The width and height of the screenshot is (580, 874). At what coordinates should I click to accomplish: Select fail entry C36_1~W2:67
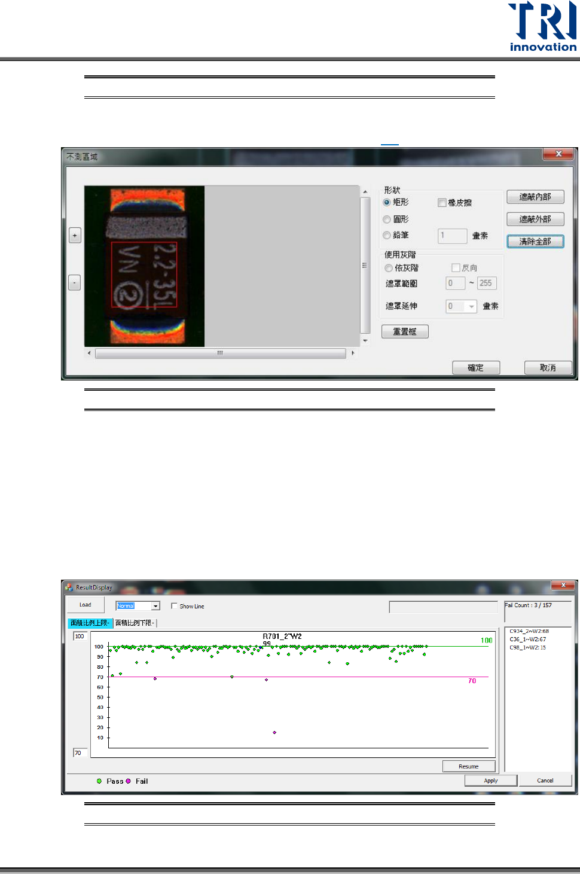pyautogui.click(x=528, y=639)
